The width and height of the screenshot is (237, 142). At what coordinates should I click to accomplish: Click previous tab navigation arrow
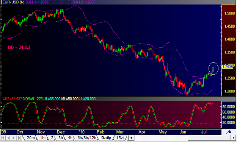tap(9, 138)
